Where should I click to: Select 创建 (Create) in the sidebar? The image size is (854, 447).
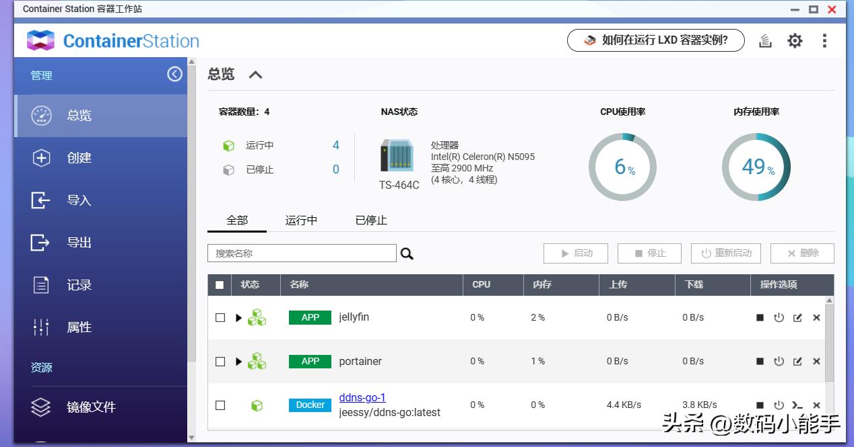click(79, 158)
